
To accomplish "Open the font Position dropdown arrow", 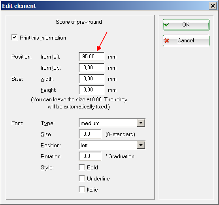I will coord(141,145).
